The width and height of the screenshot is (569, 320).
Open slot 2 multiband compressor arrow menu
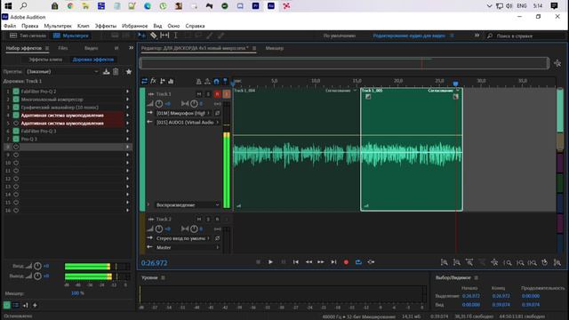coord(127,100)
